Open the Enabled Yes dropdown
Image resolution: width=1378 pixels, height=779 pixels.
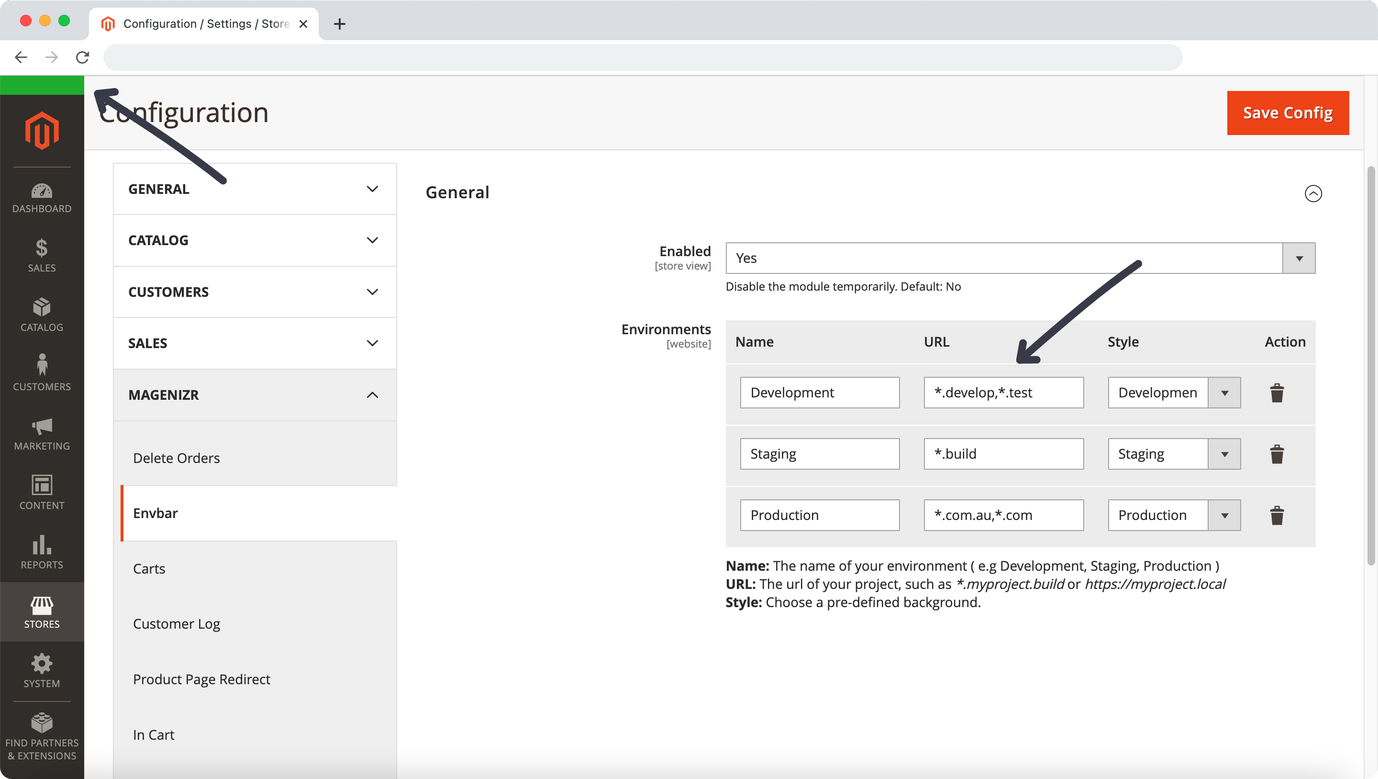(1020, 258)
